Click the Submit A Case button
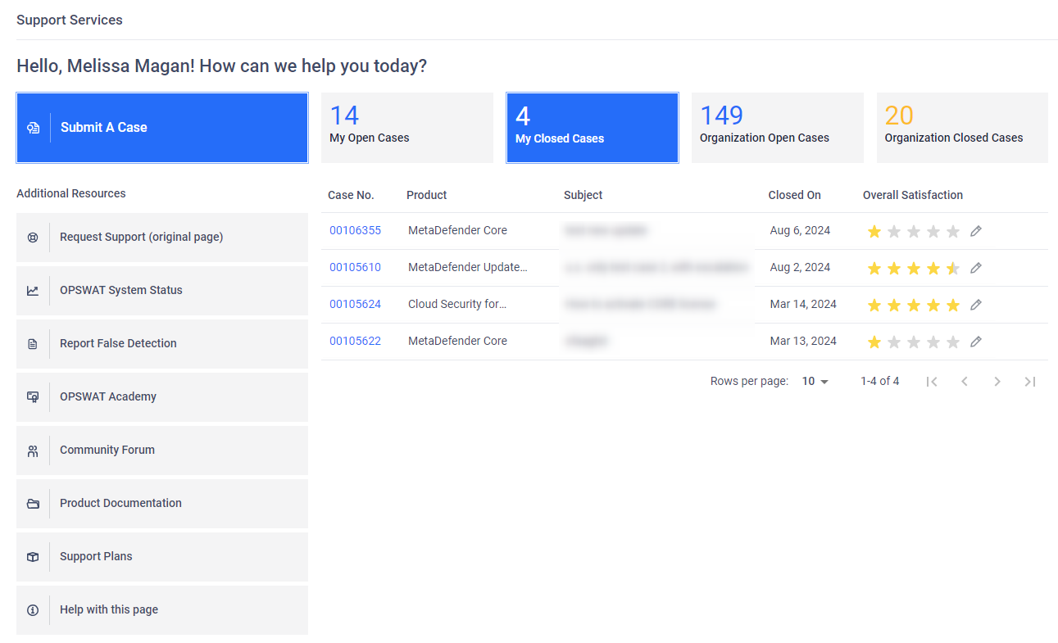 click(x=162, y=128)
